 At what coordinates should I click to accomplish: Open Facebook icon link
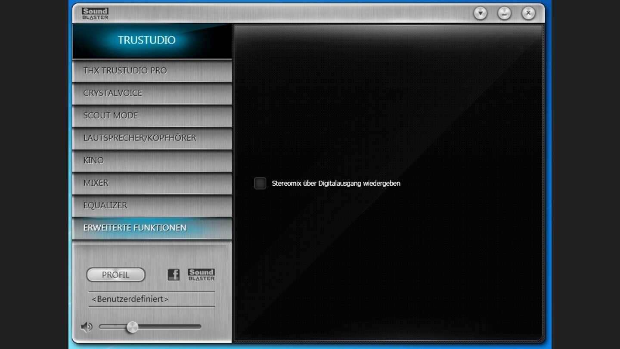pyautogui.click(x=174, y=275)
